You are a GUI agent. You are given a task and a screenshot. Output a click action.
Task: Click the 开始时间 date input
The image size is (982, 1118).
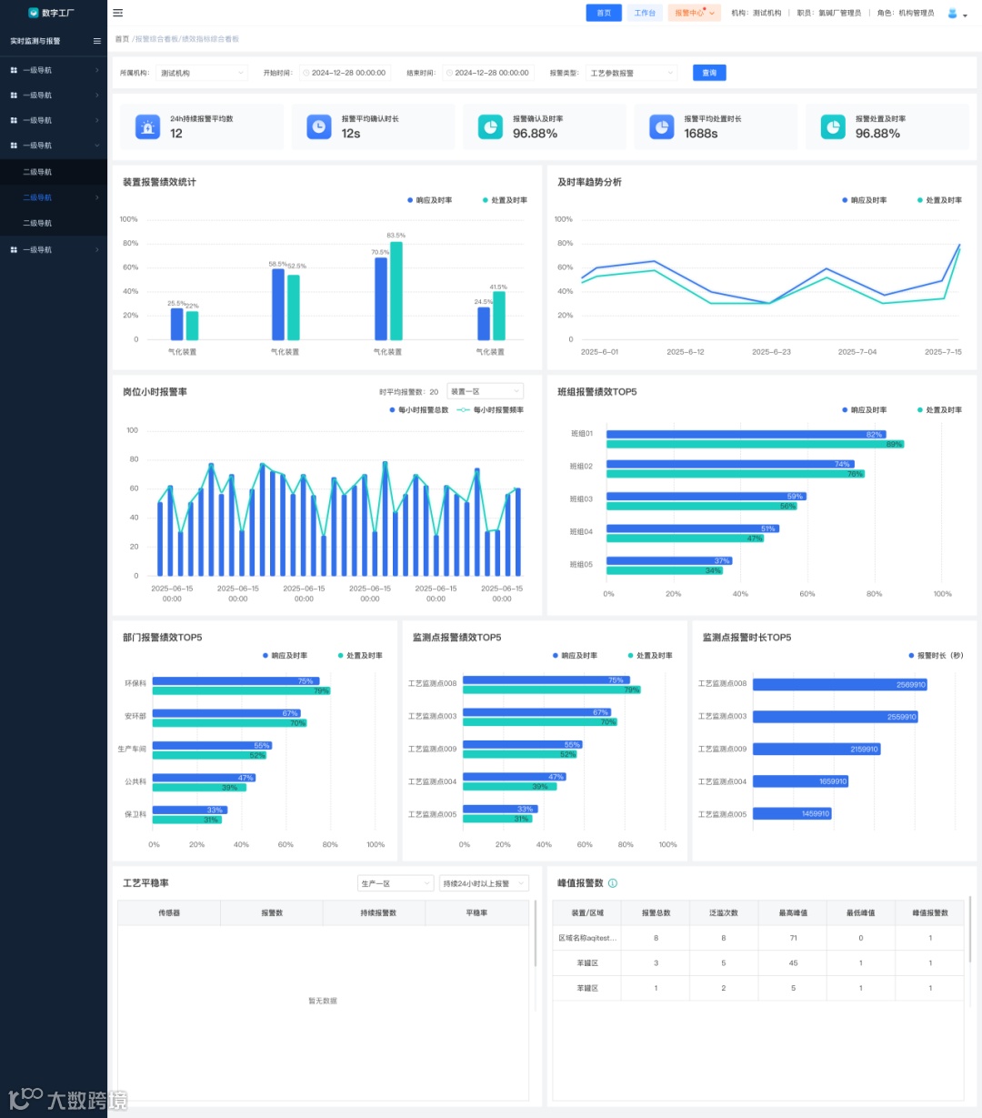(346, 73)
